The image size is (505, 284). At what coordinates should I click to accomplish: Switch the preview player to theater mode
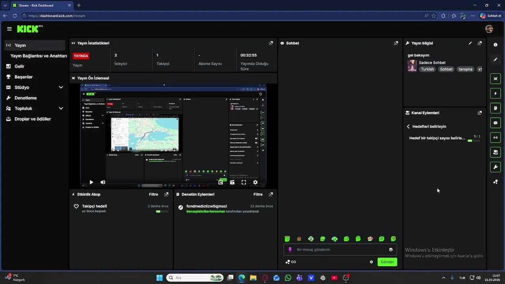[232, 182]
